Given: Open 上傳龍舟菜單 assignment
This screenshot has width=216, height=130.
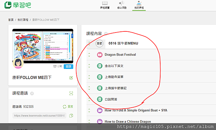Looking at the screenshot, I should tap(114, 77).
